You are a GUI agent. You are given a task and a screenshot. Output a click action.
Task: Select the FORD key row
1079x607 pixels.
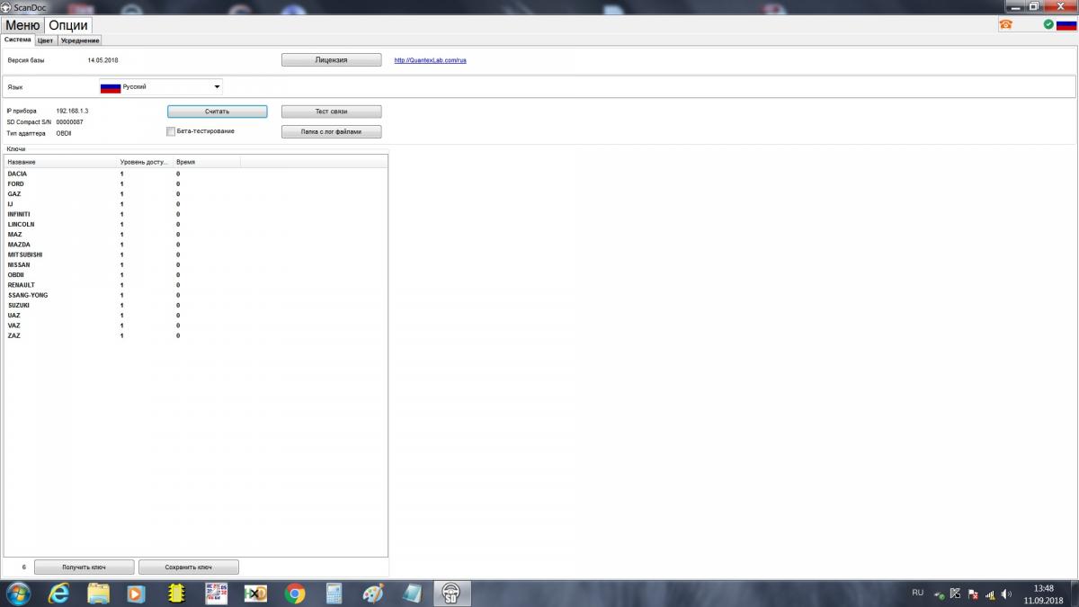coord(195,183)
